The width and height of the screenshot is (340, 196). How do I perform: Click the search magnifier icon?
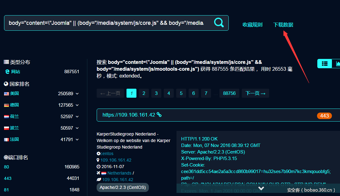pos(219,23)
